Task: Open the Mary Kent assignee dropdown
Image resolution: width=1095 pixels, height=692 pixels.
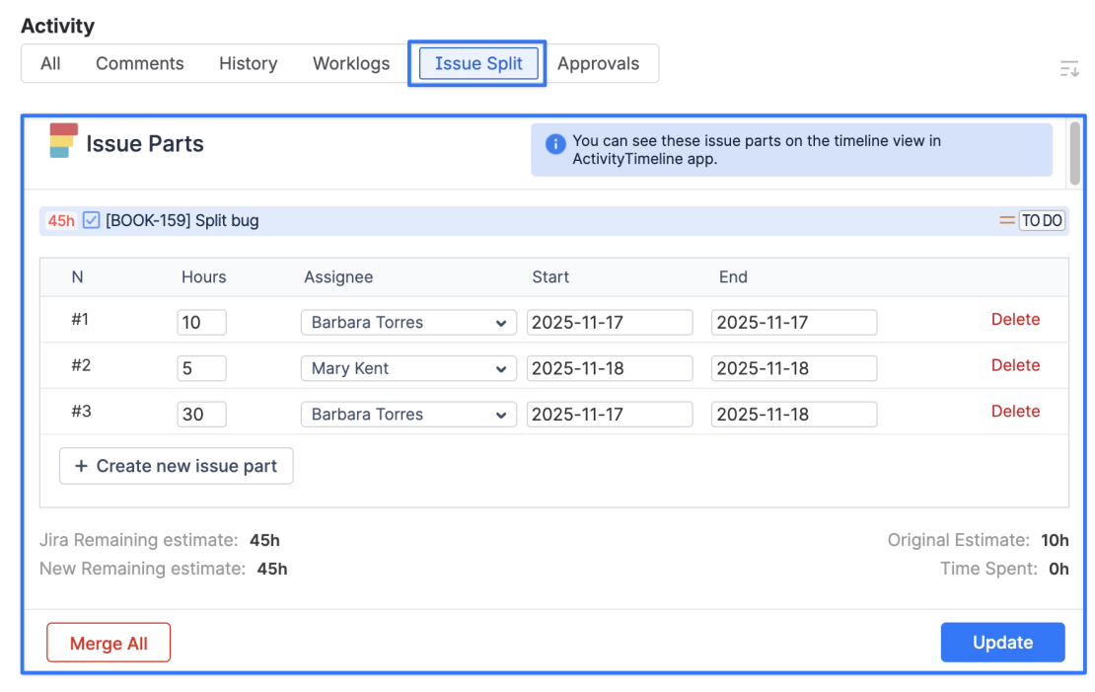Action: pos(408,368)
